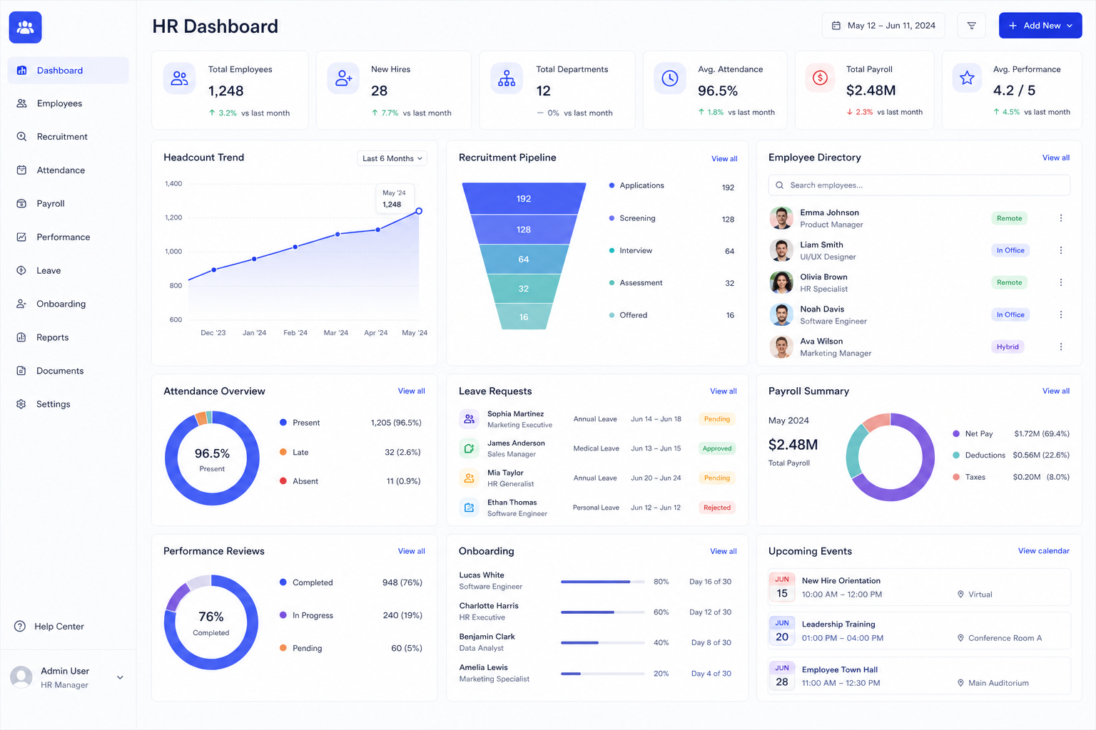The image size is (1096, 730).
Task: Click the HR app logo icon
Action: click(25, 27)
